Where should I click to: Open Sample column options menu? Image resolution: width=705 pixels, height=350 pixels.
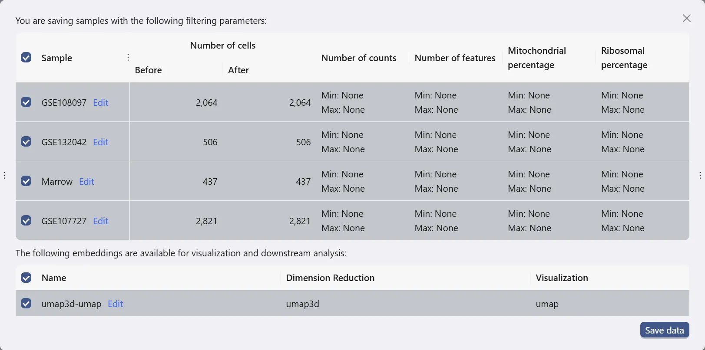(128, 58)
